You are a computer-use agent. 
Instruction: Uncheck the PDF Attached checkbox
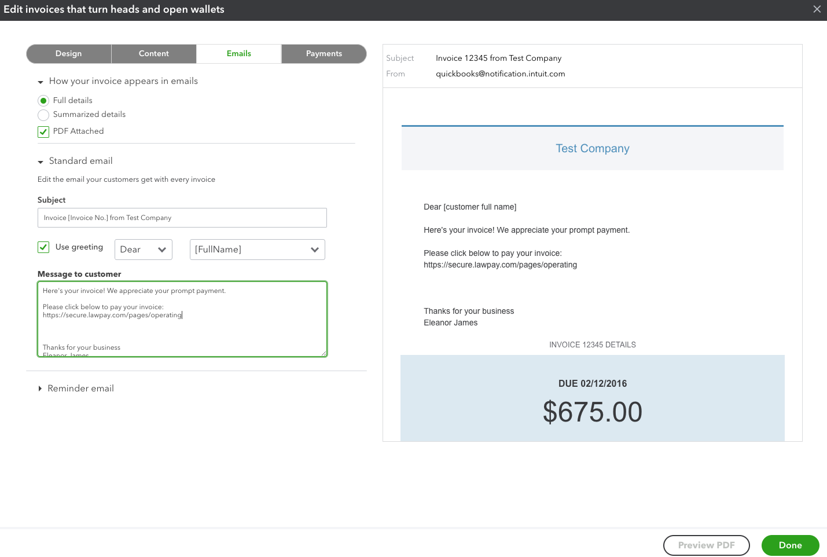coord(43,132)
